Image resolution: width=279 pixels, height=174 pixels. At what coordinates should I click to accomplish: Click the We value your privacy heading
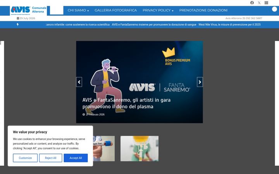point(30,132)
